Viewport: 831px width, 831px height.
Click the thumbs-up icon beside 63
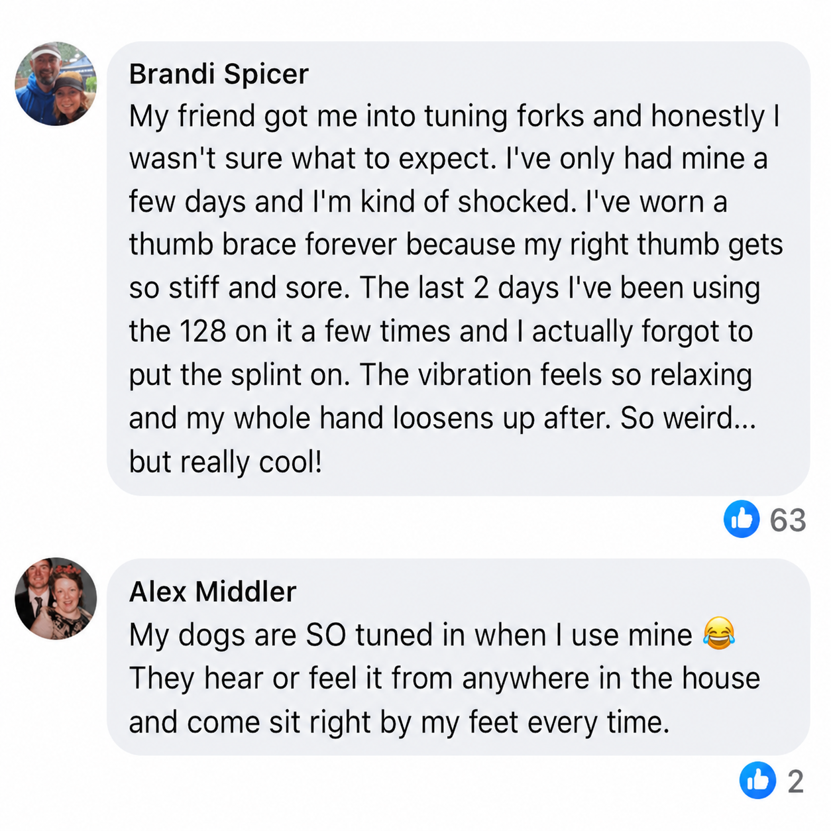pyautogui.click(x=741, y=519)
